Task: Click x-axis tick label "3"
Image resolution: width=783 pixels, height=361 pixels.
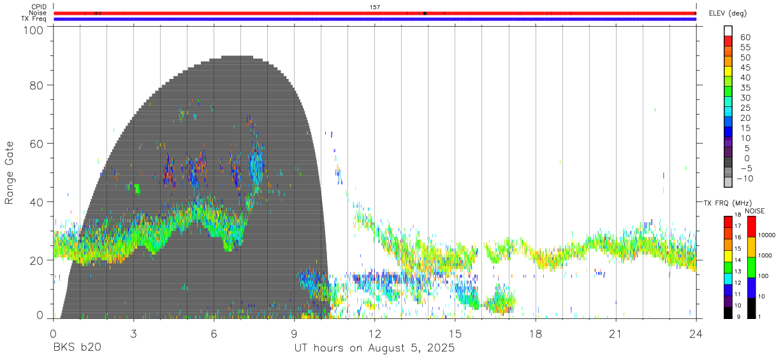Action: [134, 334]
